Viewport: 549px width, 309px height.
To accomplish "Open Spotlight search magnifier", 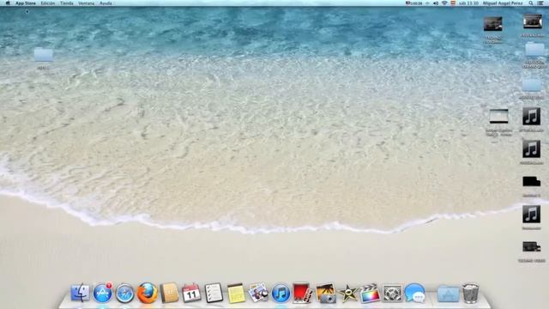I will pyautogui.click(x=531, y=3).
